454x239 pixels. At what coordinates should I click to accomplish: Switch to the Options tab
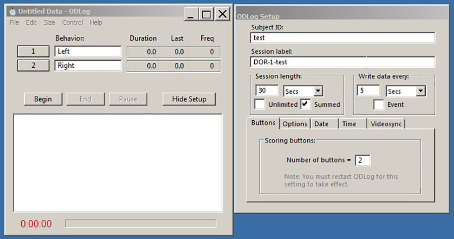(x=295, y=124)
